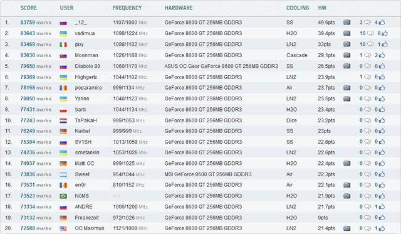This screenshot has height=234, width=401.
Task: Open Freakezoit's user profile link
Action: [x=86, y=218]
